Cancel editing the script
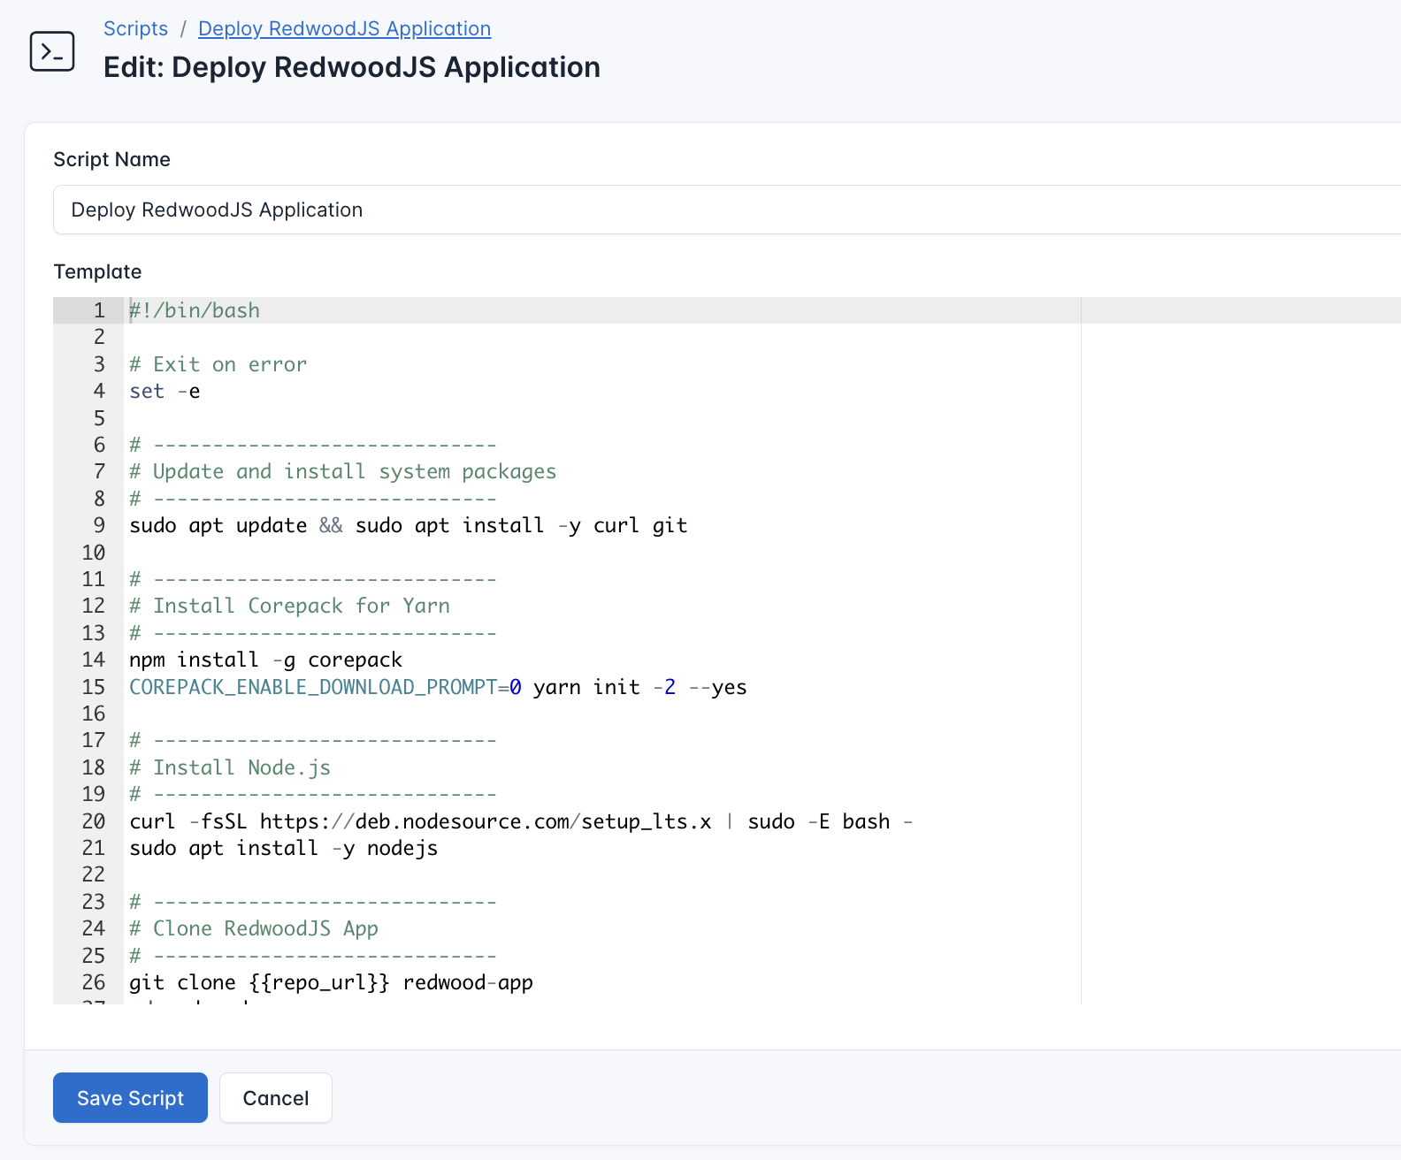 pos(276,1097)
